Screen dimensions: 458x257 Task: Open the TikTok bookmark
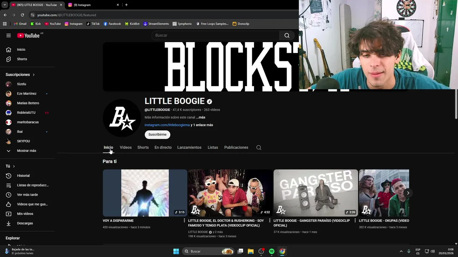[x=93, y=24]
